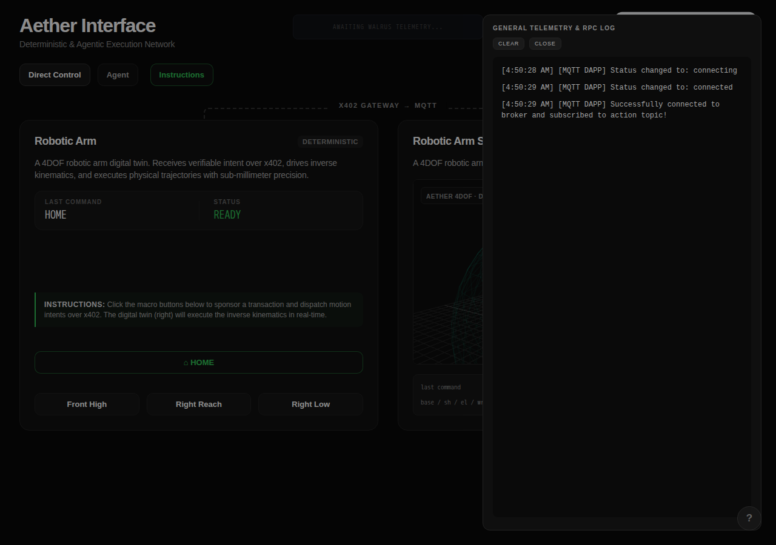Dispatch the Front High motion macro
The image size is (776, 545).
tap(87, 405)
